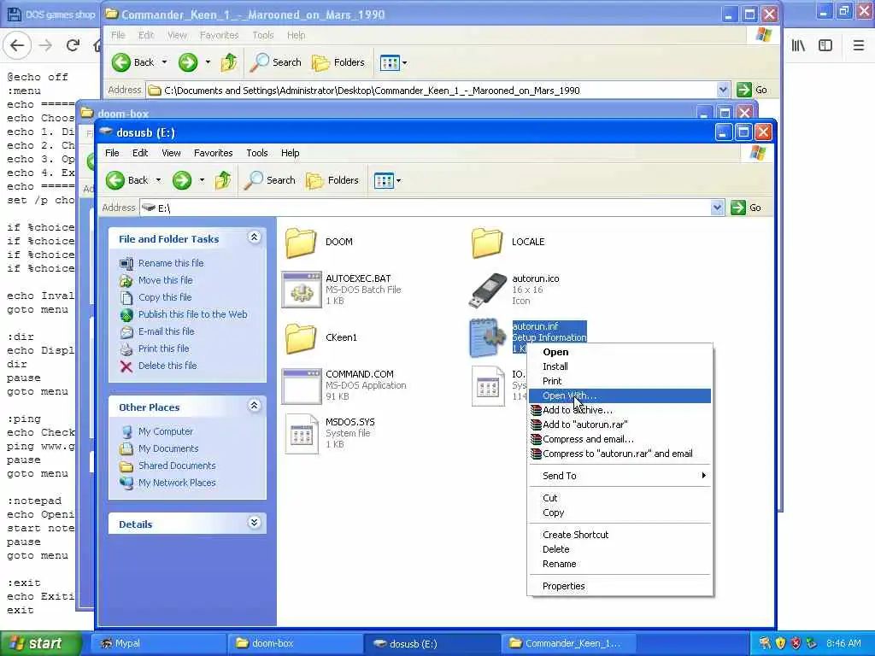Collapse the Other Places panel
Viewport: 875px width, 656px height.
254,406
